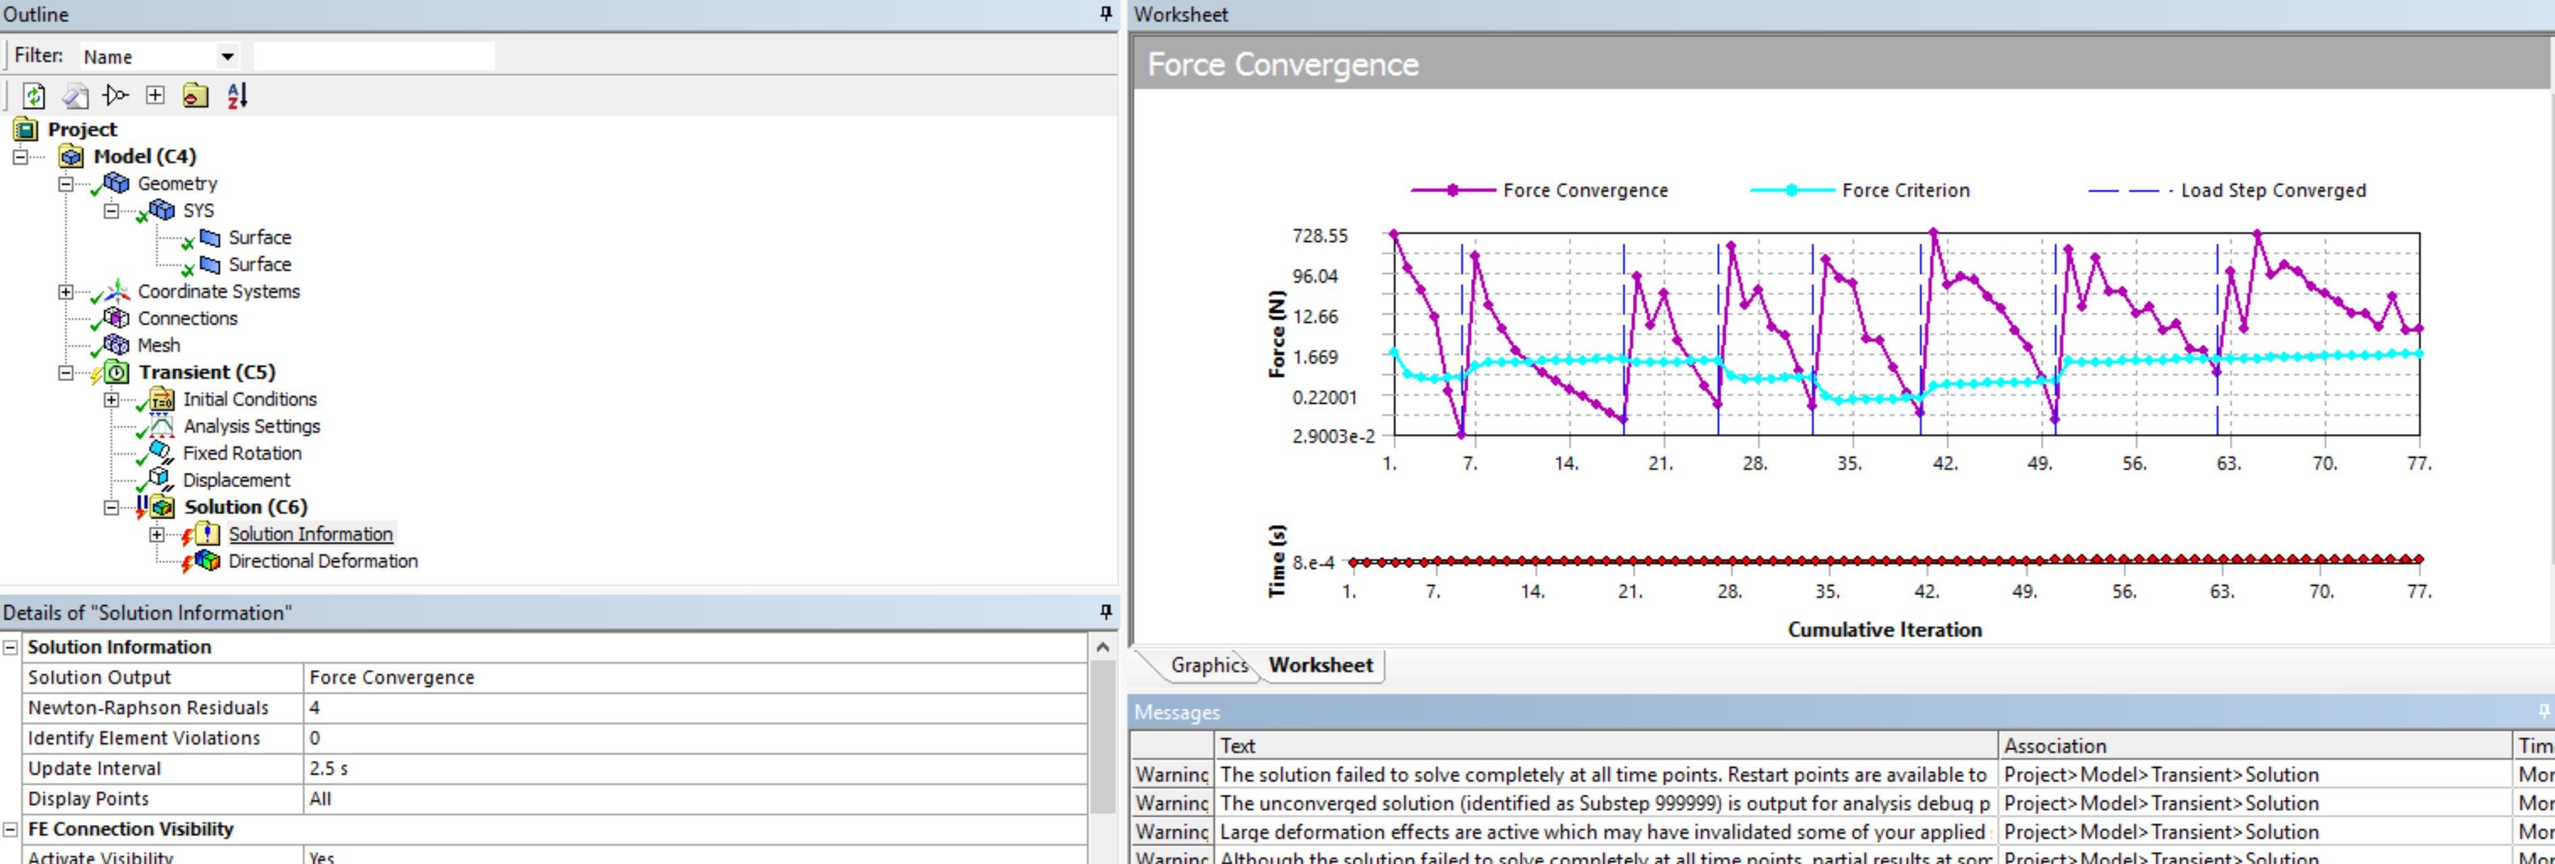Click the Solution Information exclamation icon
This screenshot has width=2555, height=864.
[x=207, y=533]
